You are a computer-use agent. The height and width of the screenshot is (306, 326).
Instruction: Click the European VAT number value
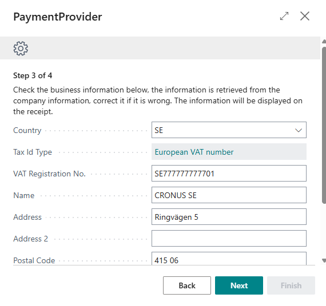point(194,152)
